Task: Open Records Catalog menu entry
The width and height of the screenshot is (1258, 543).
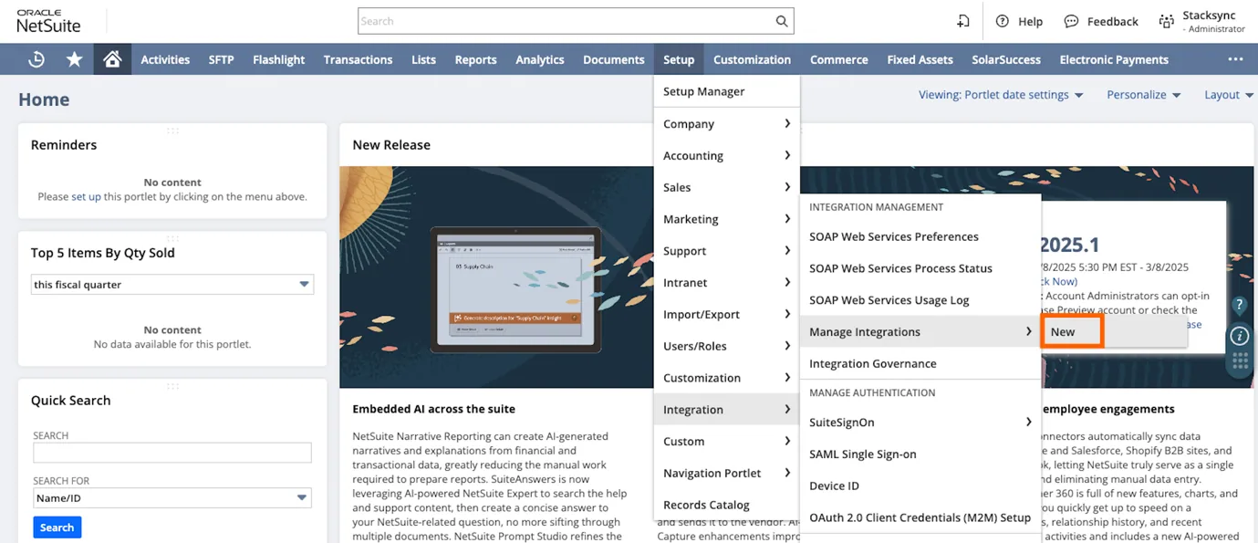Action: coord(726,505)
